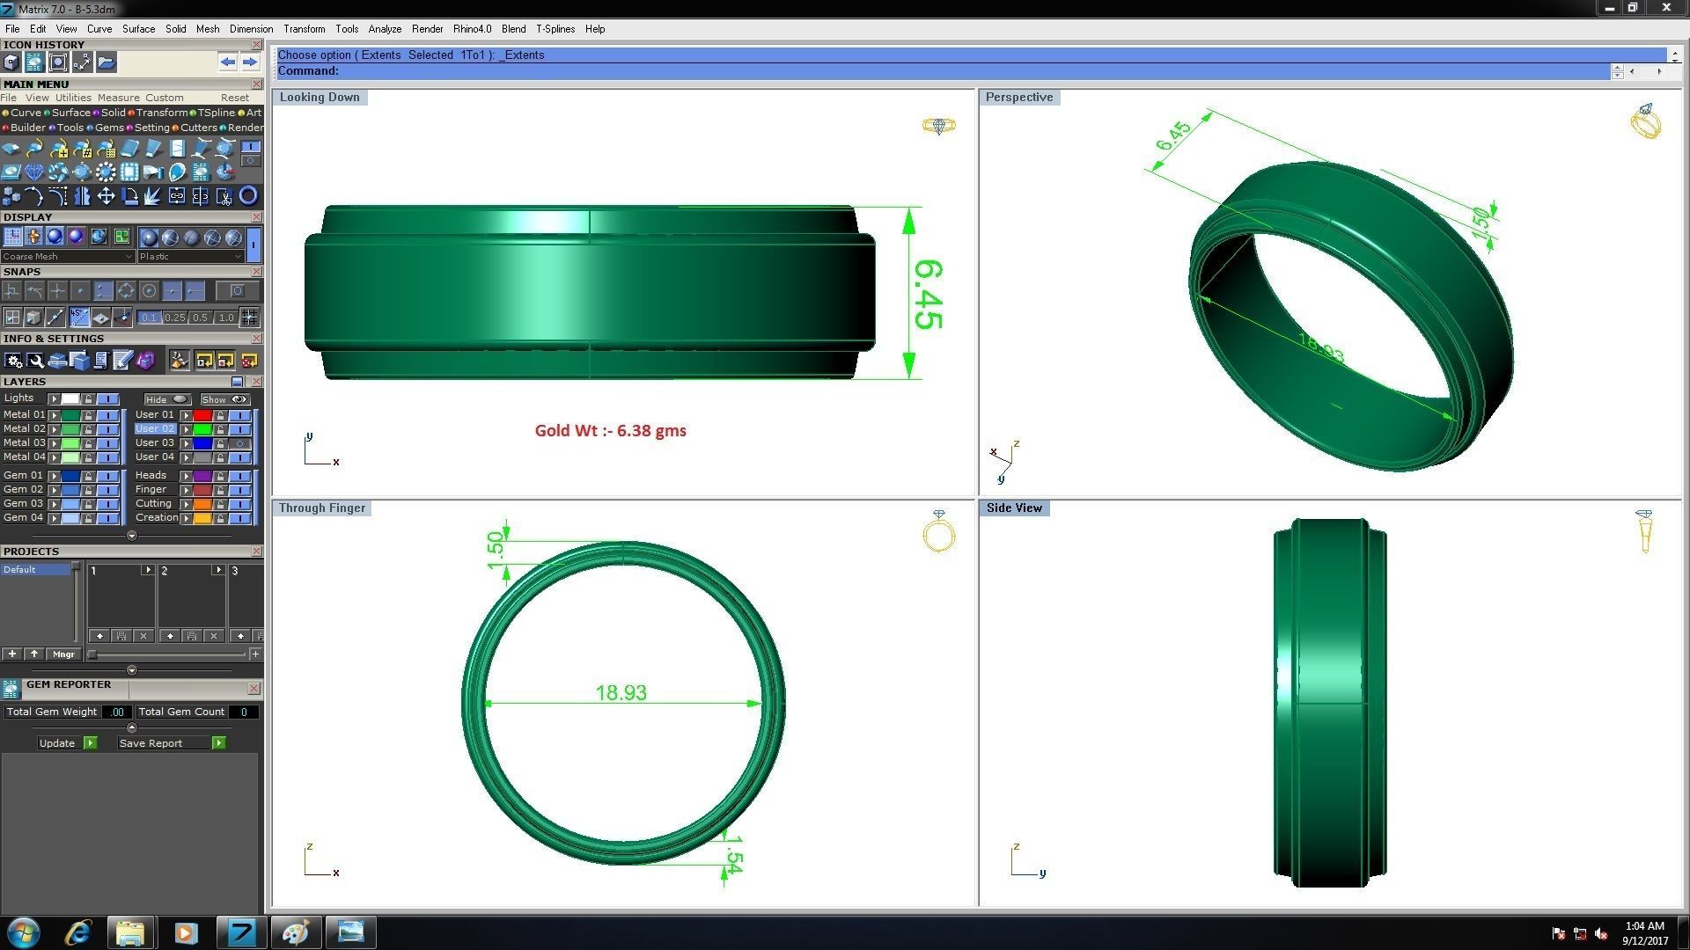
Task: Expand the arrow below the Layers panel
Action: click(x=131, y=536)
